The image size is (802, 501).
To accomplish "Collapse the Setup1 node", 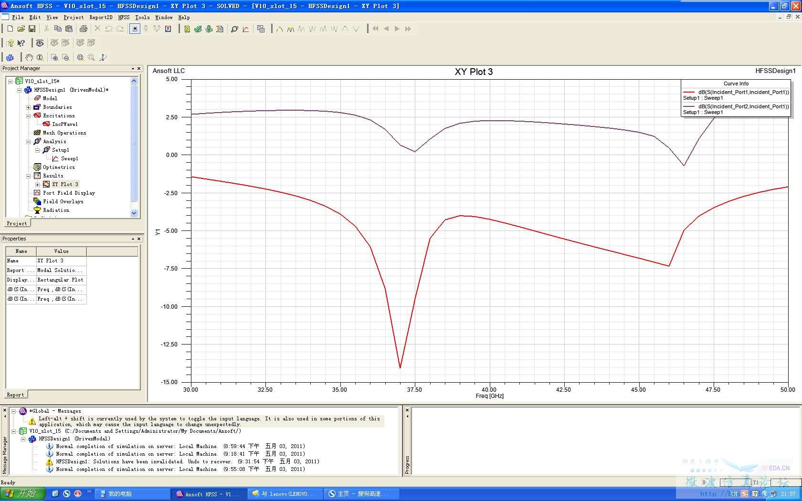I will [37, 150].
